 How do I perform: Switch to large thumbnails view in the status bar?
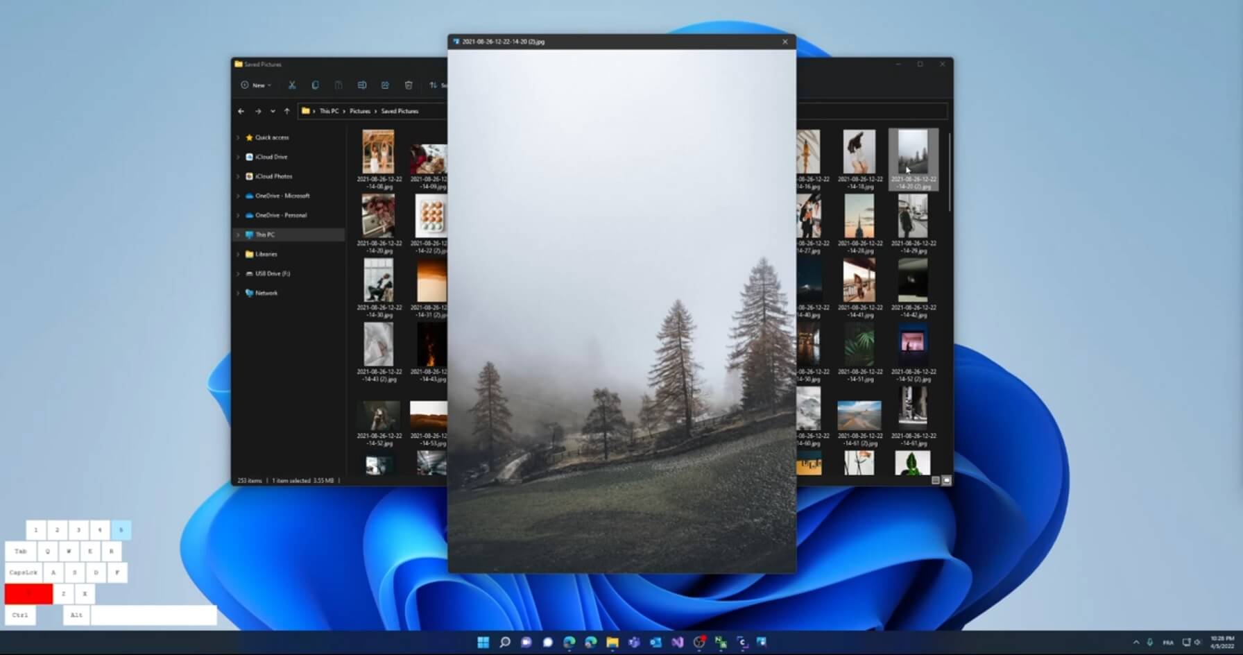pos(946,480)
